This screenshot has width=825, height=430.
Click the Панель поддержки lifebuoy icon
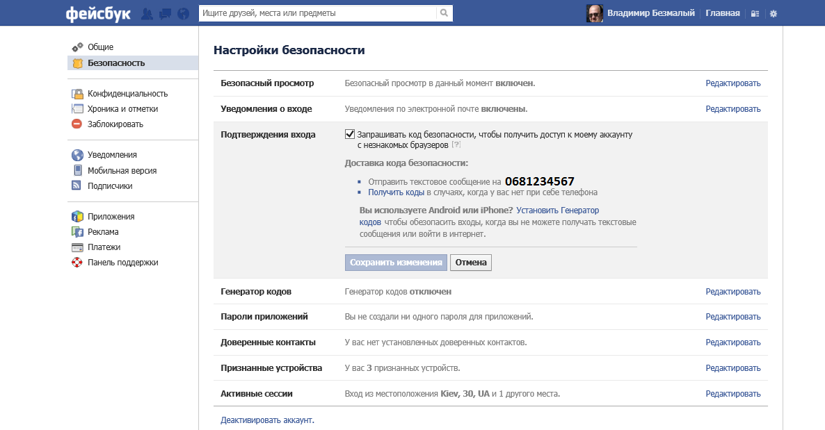pyautogui.click(x=77, y=263)
